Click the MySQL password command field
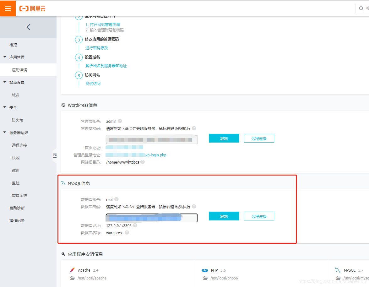 (151, 218)
